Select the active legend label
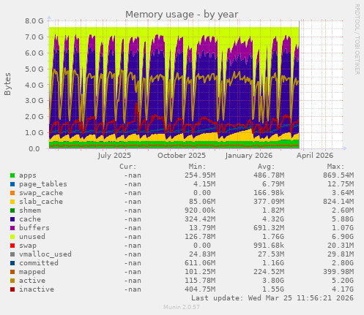Viewport: 364px width, 315px height. (32, 281)
